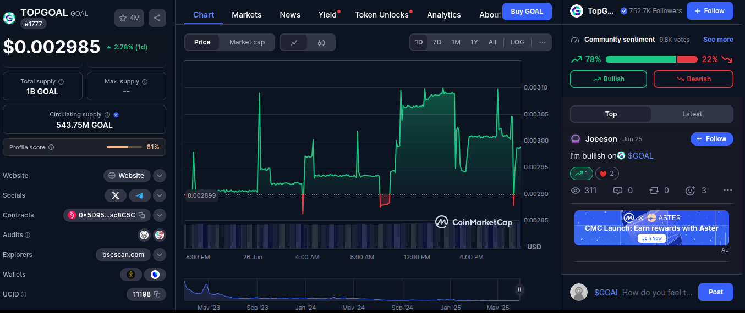Click the bullish reaction chip showing 1
This screenshot has width=745, height=313.
coord(582,174)
